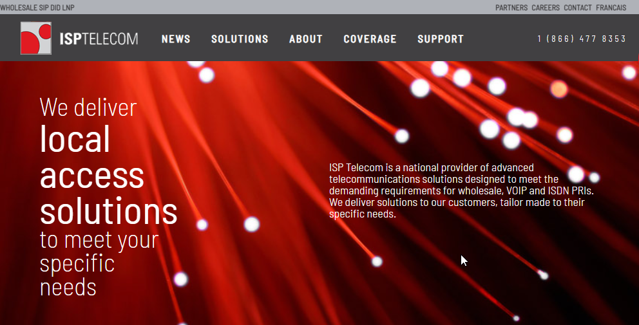Open the NEWS menu item

click(176, 39)
